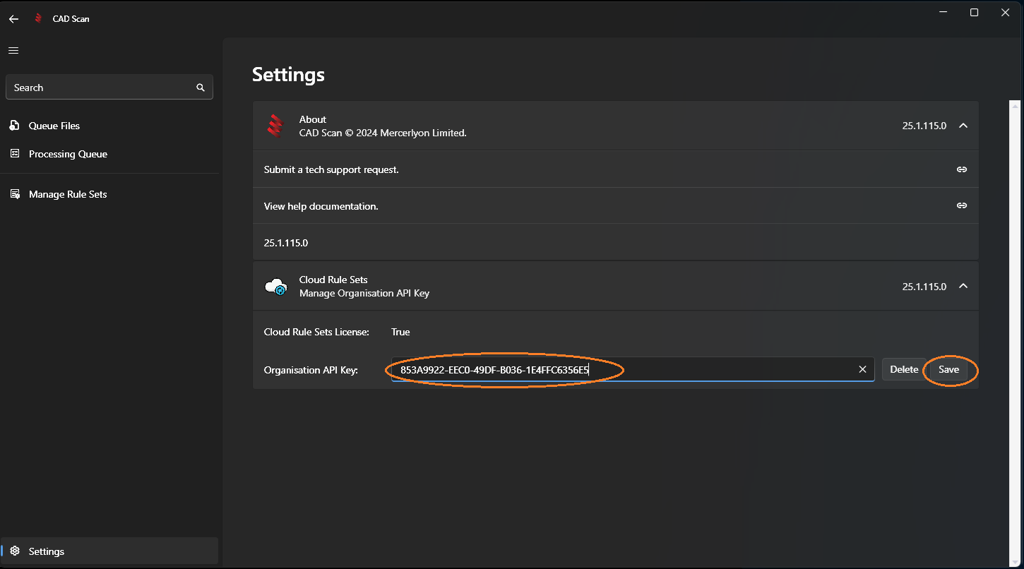Click the search magnifier icon
1024x569 pixels.
[x=201, y=88]
